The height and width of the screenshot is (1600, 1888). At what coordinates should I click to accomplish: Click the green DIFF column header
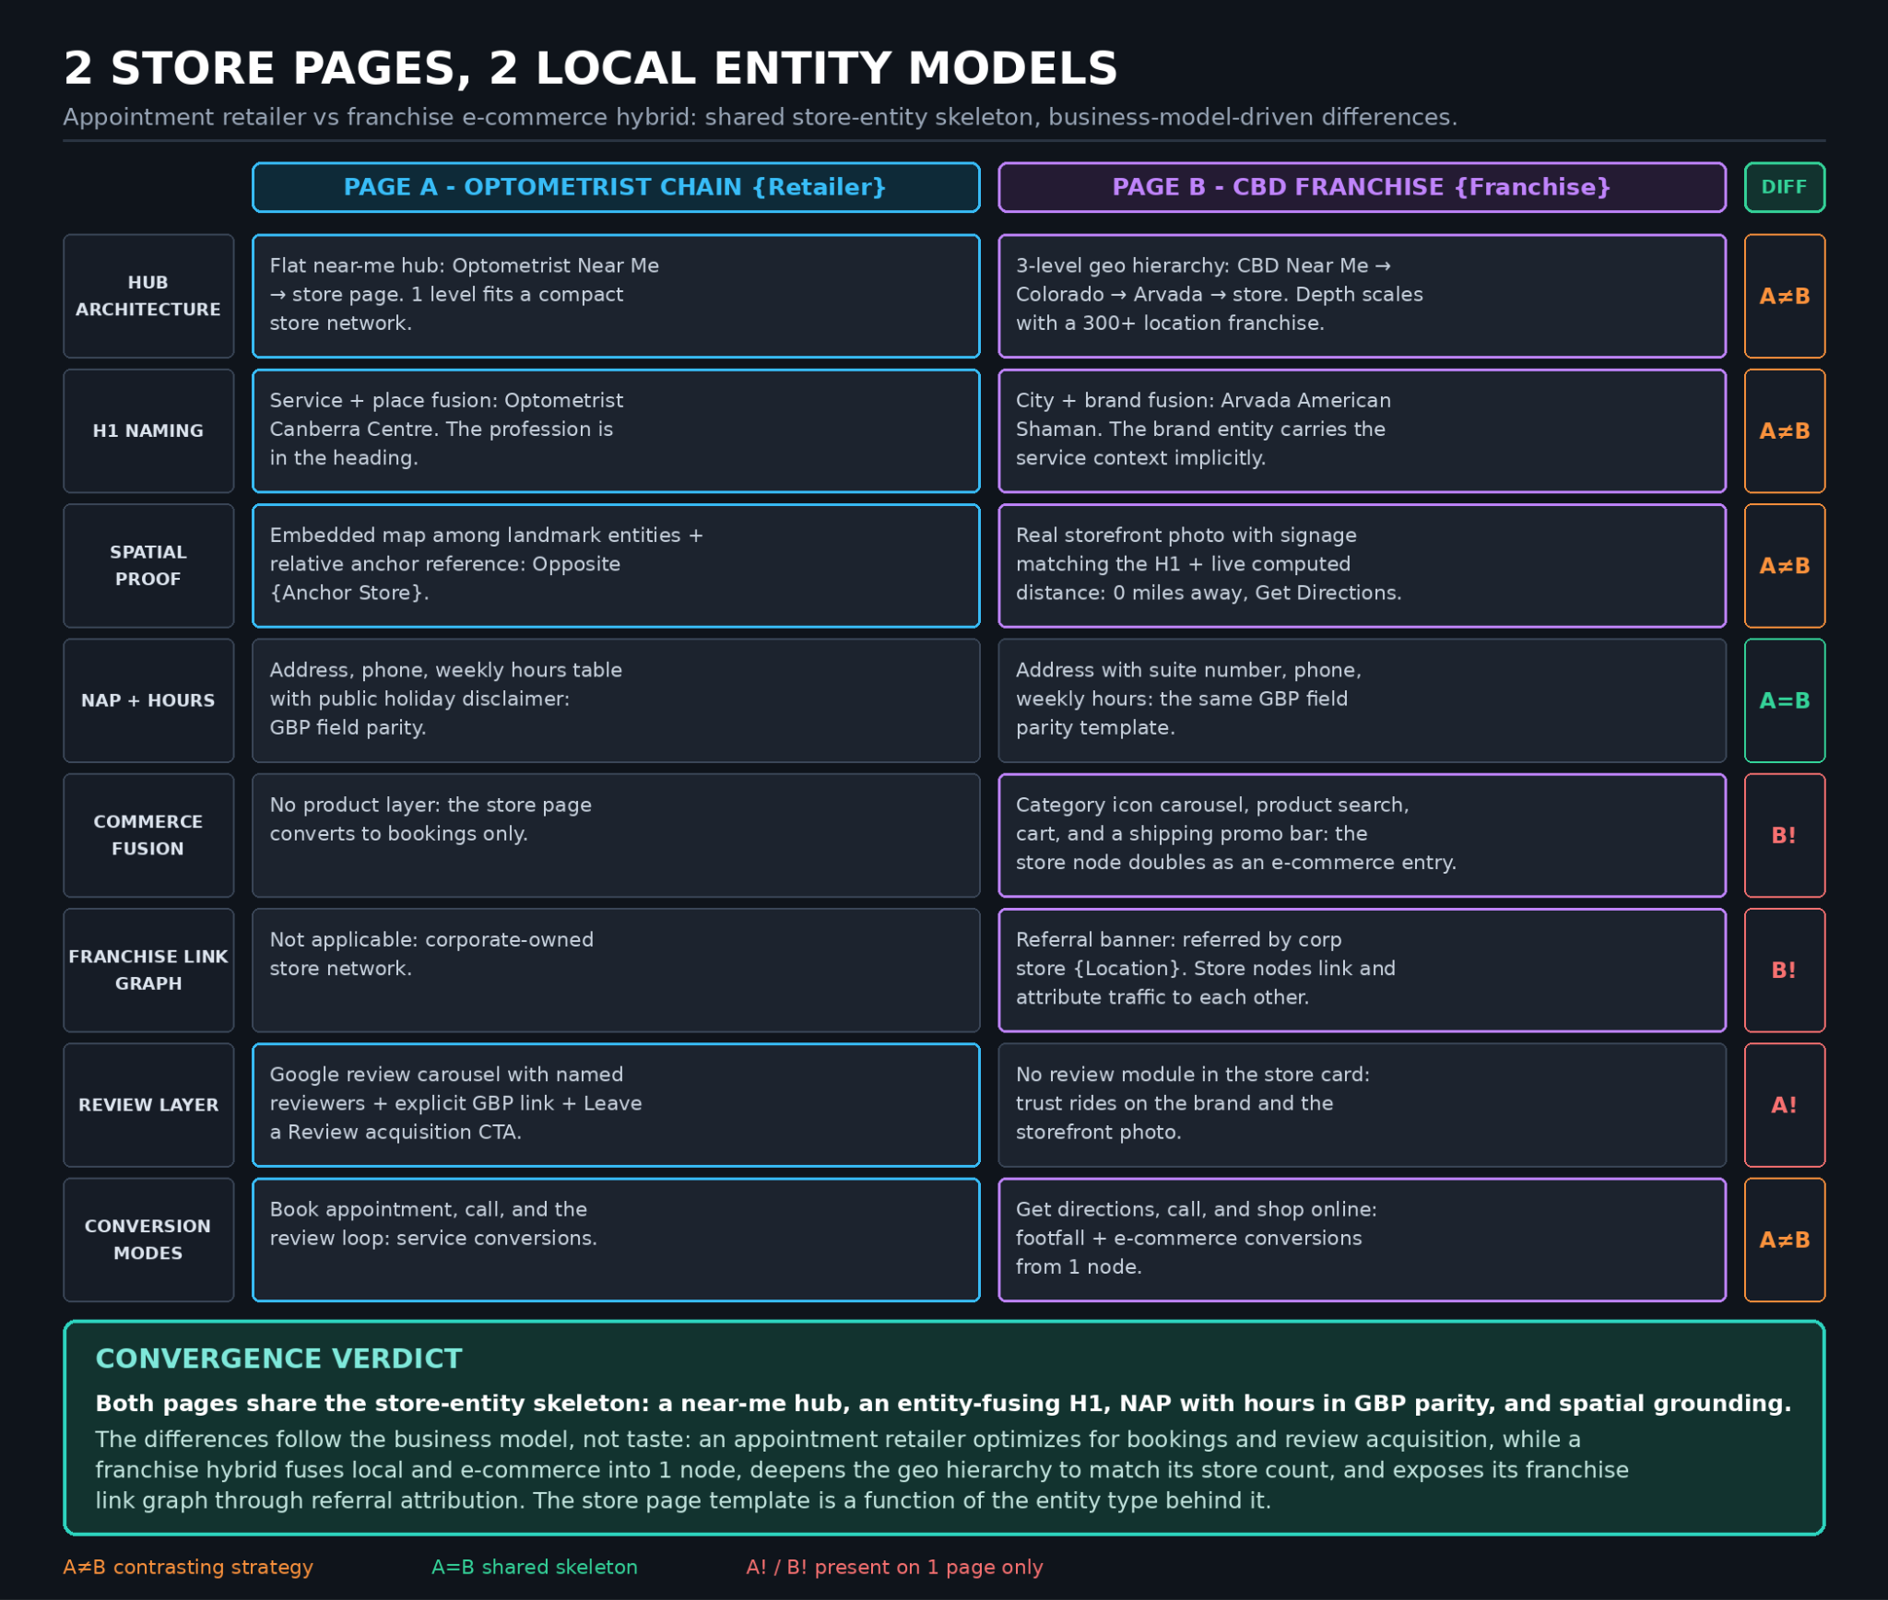(1784, 187)
